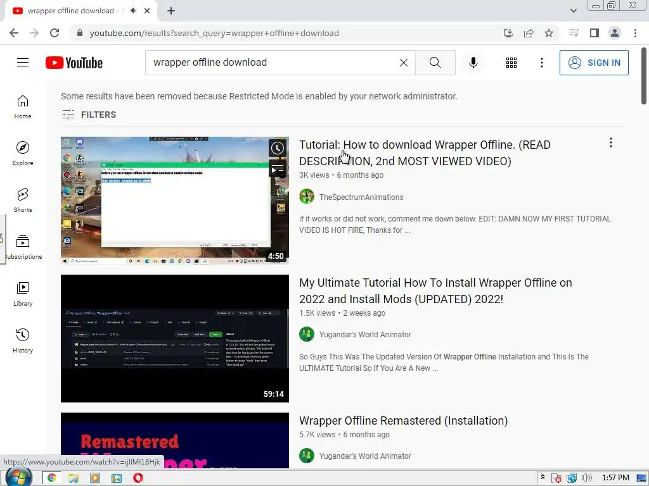This screenshot has height=486, width=649.
Task: Open a new tab with plus button
Action: pyautogui.click(x=171, y=11)
